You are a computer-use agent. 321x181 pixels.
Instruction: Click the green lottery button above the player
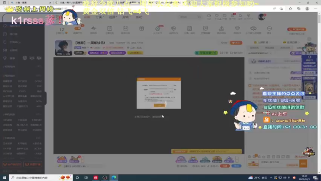(x=206, y=53)
